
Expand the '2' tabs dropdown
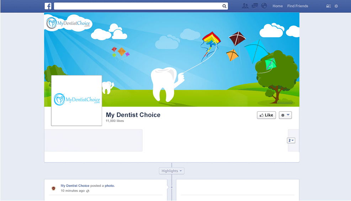click(291, 140)
